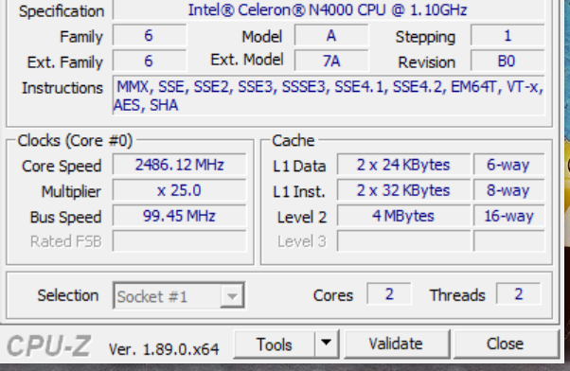Image resolution: width=570 pixels, height=371 pixels.
Task: Click the Ver. 1.89.0.x64 version text
Action: (x=164, y=349)
